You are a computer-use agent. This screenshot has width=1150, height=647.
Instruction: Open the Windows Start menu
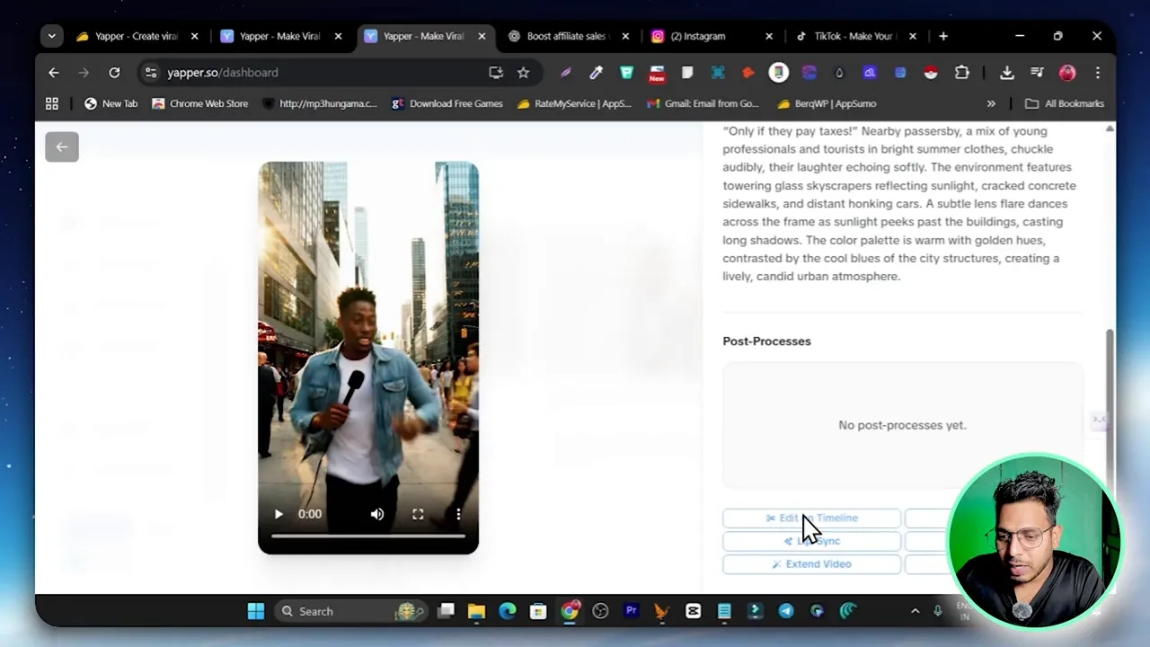click(256, 611)
